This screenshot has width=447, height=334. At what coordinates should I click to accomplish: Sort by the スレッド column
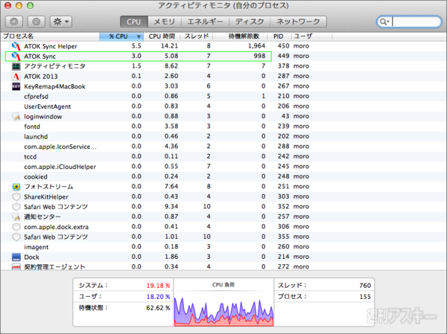[x=197, y=36]
